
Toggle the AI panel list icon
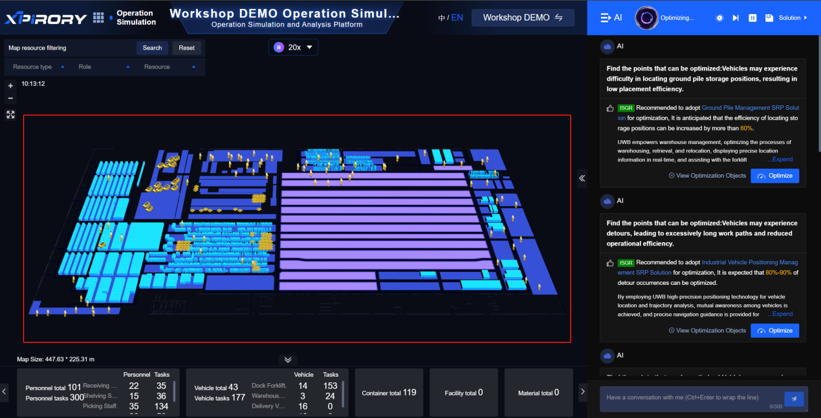point(606,18)
